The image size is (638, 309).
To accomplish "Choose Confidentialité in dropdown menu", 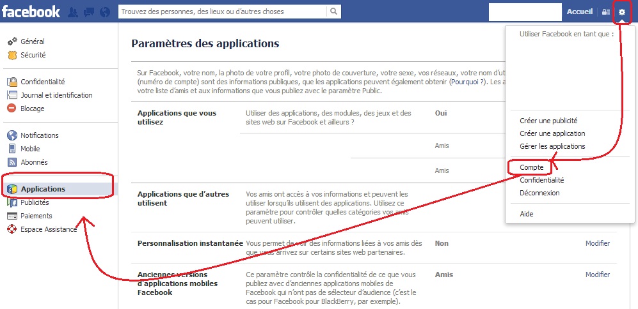I will point(542,180).
